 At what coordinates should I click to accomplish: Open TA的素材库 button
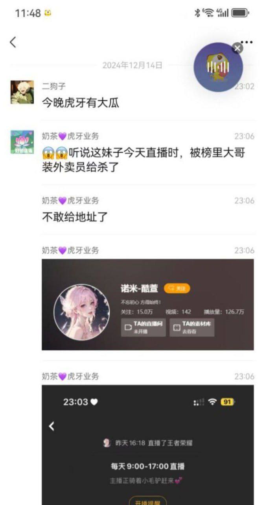point(192,327)
